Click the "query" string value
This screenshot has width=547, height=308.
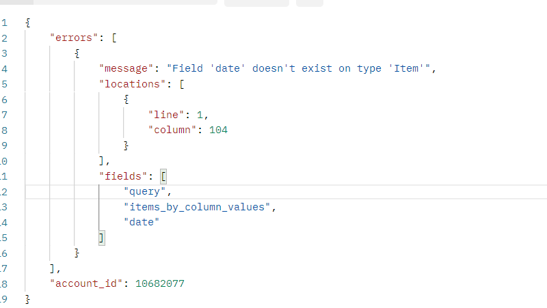pyautogui.click(x=144, y=191)
